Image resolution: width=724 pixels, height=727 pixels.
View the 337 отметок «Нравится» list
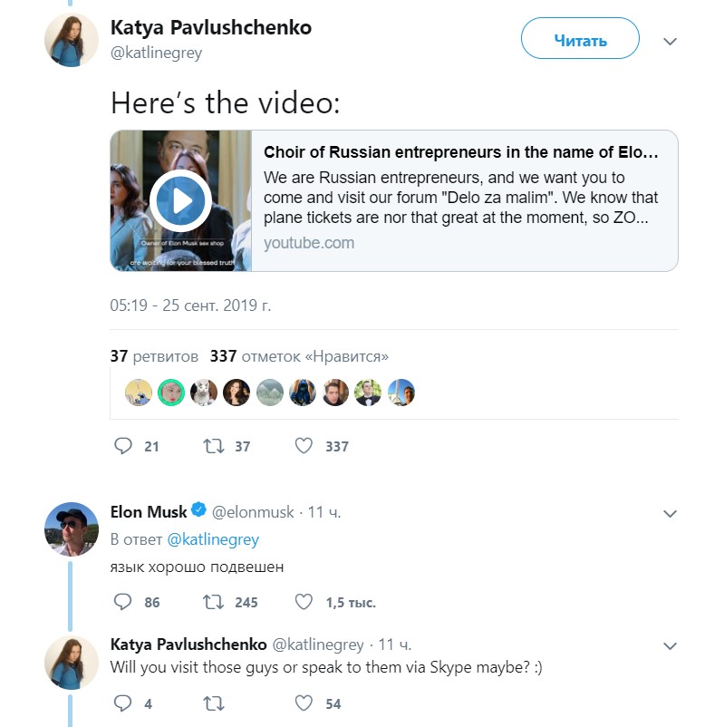coord(299,356)
